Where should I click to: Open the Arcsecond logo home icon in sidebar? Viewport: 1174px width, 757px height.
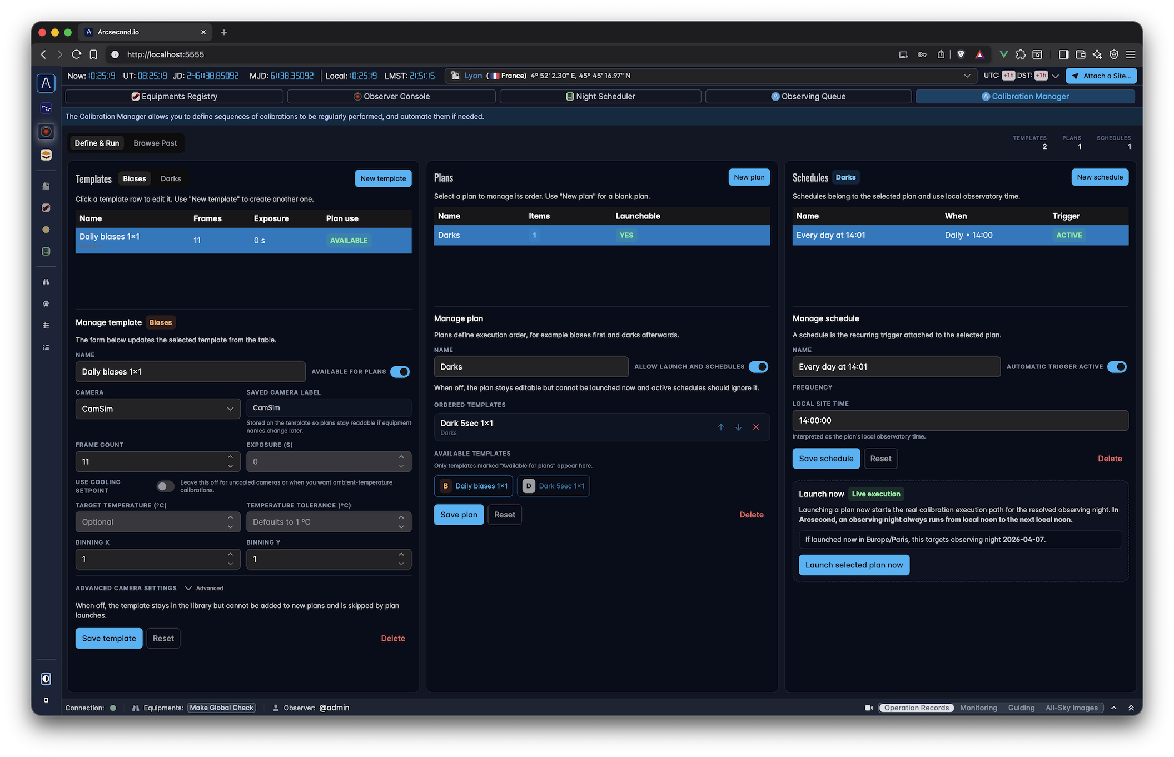click(46, 83)
